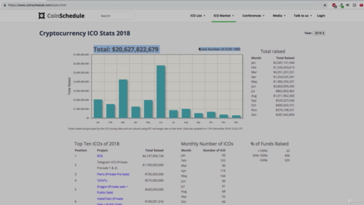Viewport: 364px width, 205px height.
Task: Click Mar total raised $4,251,257,251
Action: pos(284,72)
